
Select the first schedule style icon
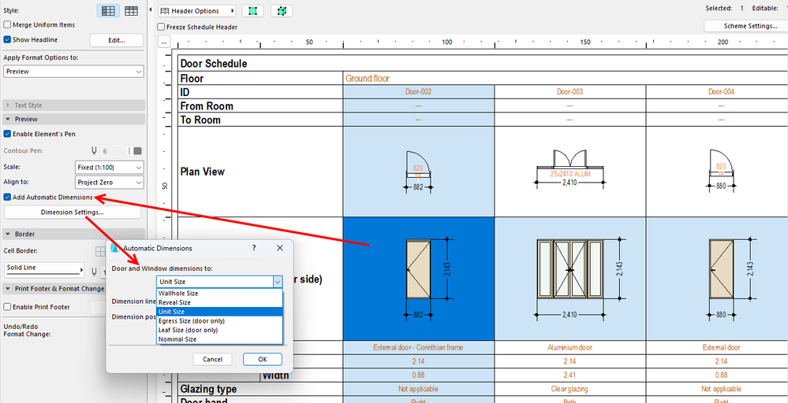(x=109, y=11)
